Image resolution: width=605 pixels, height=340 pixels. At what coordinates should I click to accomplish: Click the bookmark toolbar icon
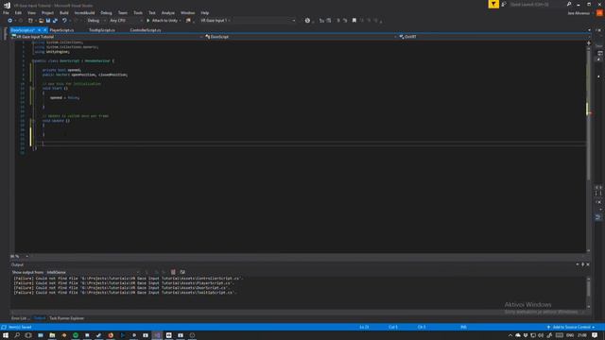(x=354, y=21)
